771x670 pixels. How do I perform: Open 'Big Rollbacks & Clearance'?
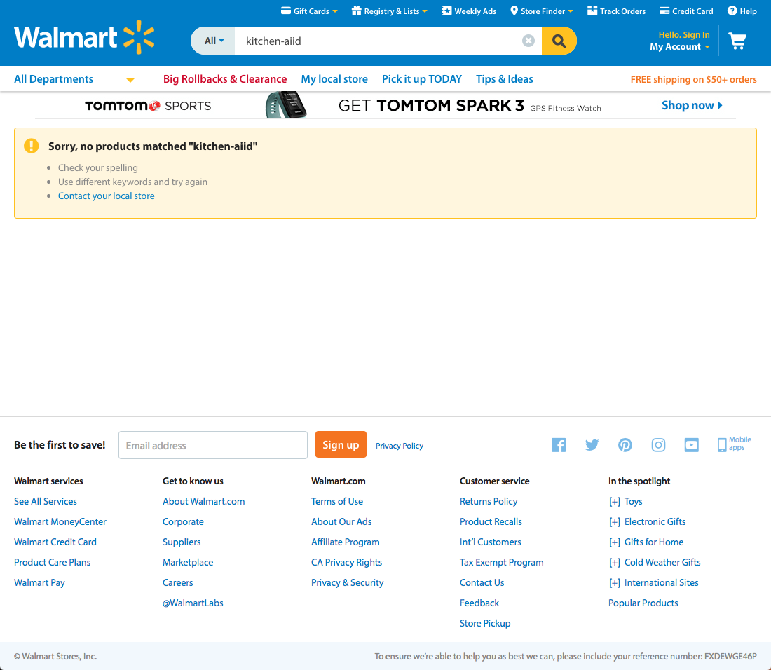coord(225,79)
